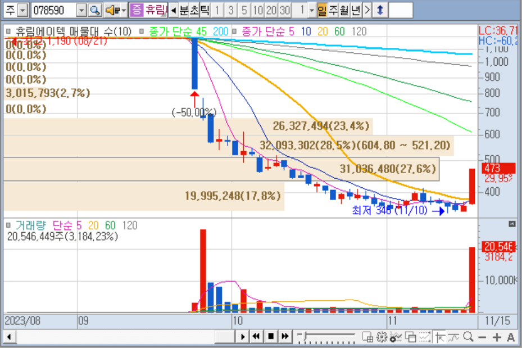Viewport: 522px width, 348px height.
Task: Zoom out with the minus icon
Action: click(x=482, y=337)
